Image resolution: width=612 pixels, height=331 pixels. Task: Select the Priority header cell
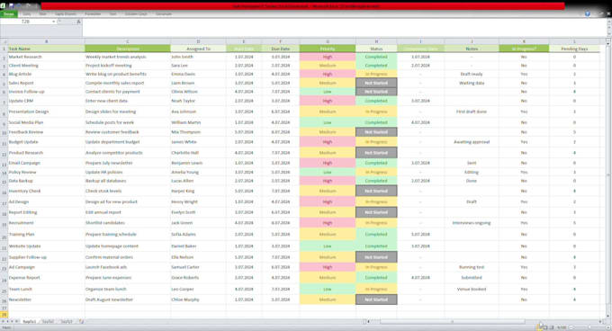(x=328, y=49)
